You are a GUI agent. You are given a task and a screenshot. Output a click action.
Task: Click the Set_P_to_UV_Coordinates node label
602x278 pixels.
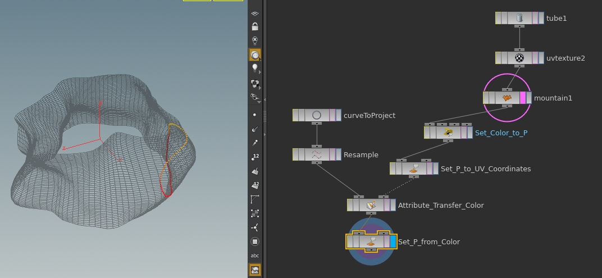pos(486,168)
